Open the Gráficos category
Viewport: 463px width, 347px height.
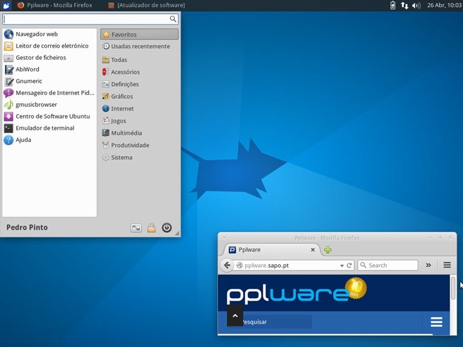click(140, 96)
